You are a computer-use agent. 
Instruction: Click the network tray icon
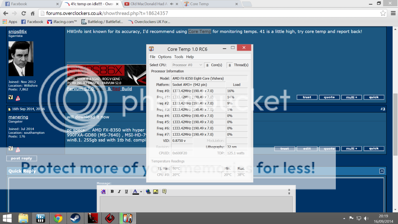click(x=359, y=218)
